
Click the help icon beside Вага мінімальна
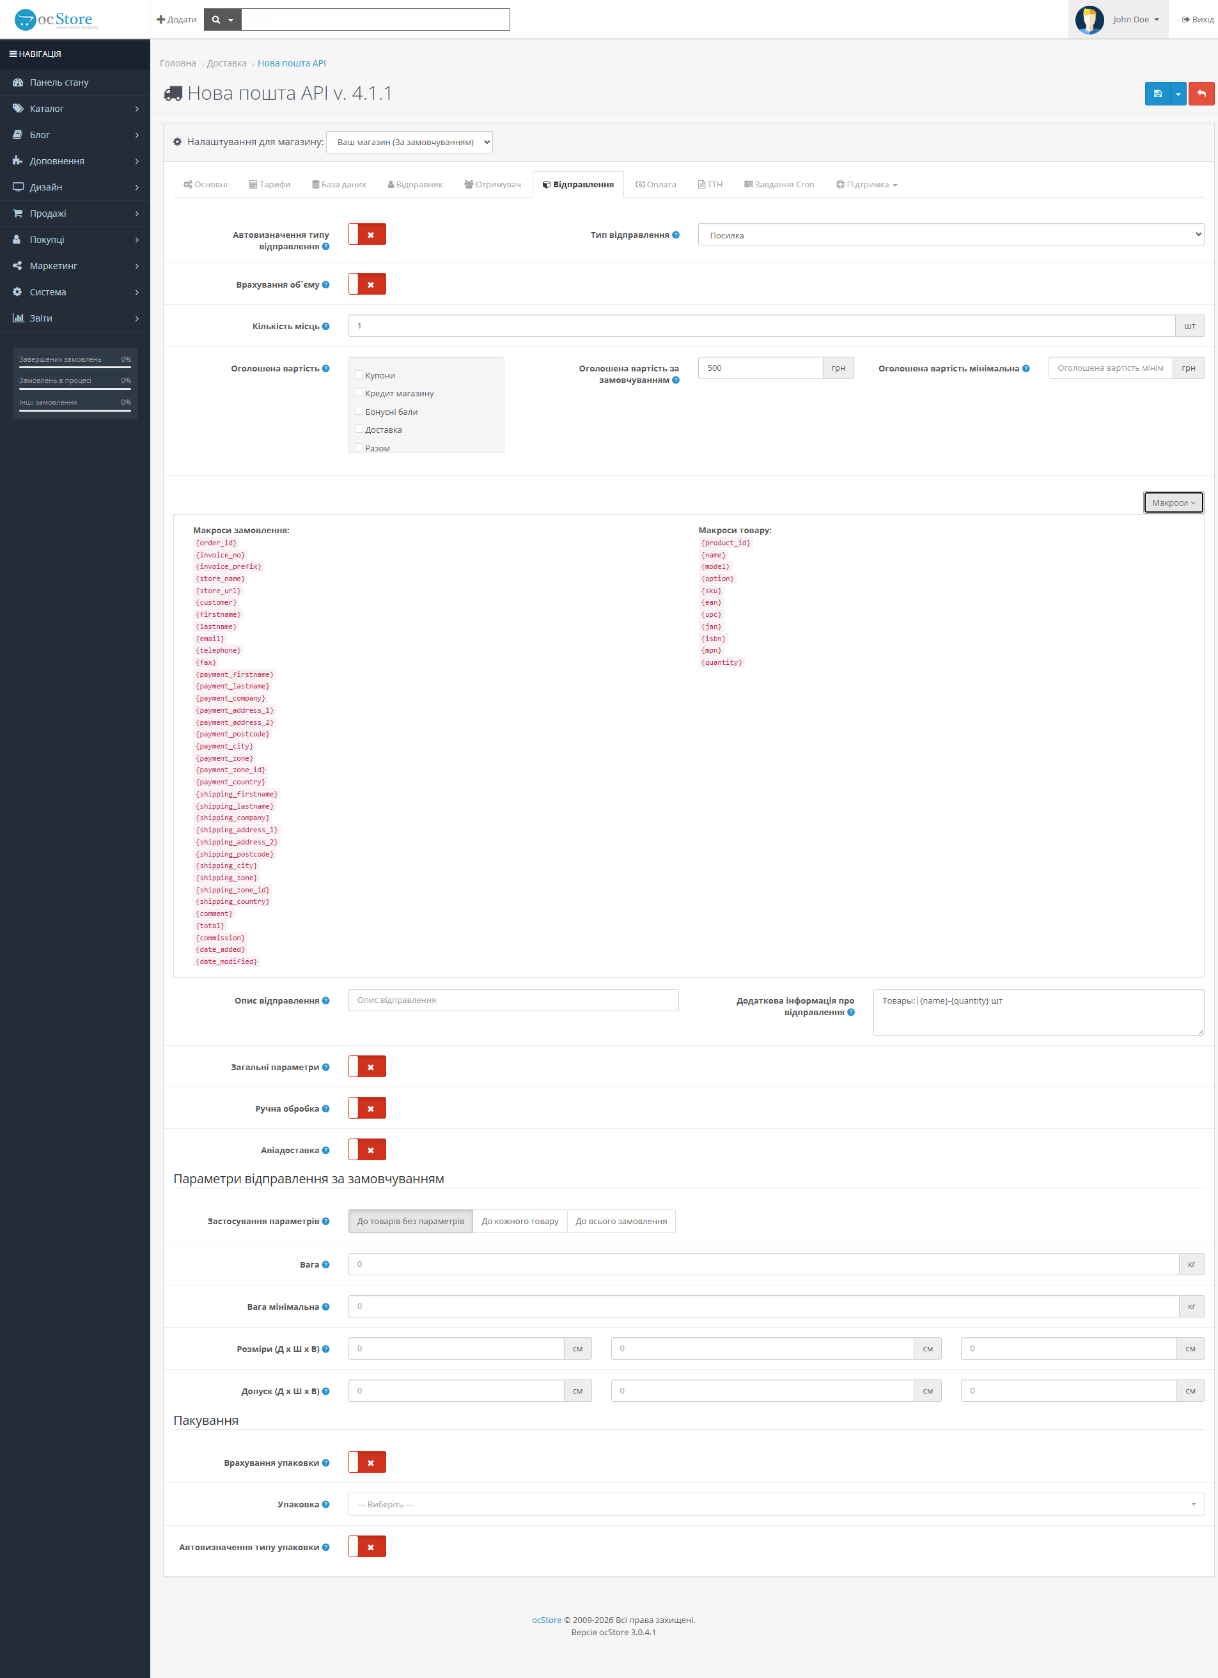(325, 1307)
